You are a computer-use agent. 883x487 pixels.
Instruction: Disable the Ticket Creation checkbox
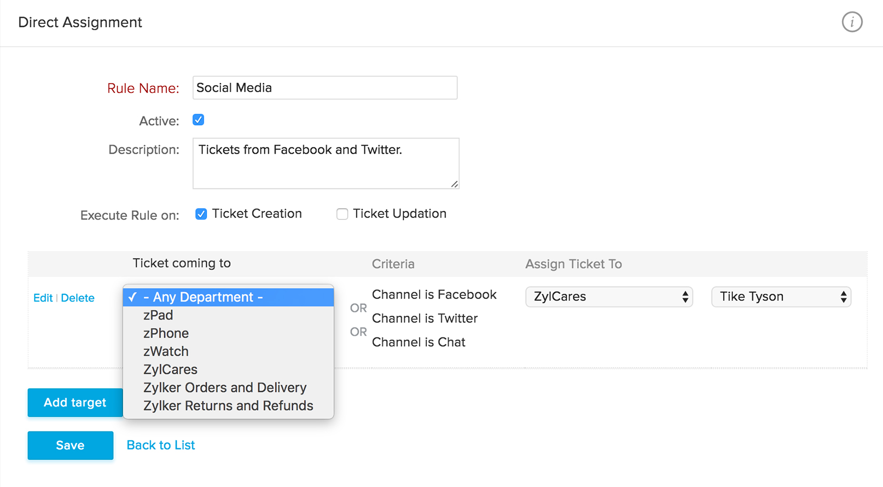pyautogui.click(x=201, y=214)
